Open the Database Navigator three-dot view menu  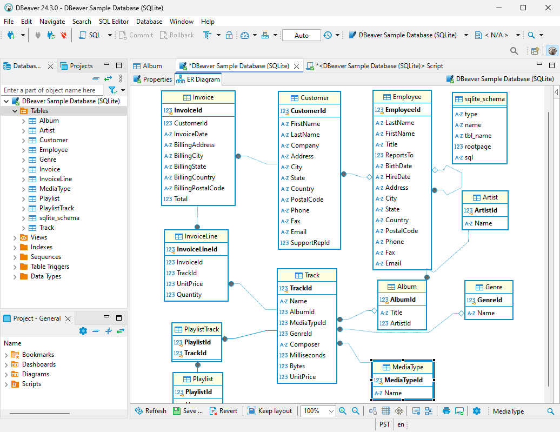121,78
